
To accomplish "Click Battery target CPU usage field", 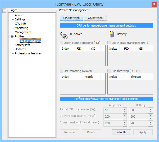I will coord(139,110).
